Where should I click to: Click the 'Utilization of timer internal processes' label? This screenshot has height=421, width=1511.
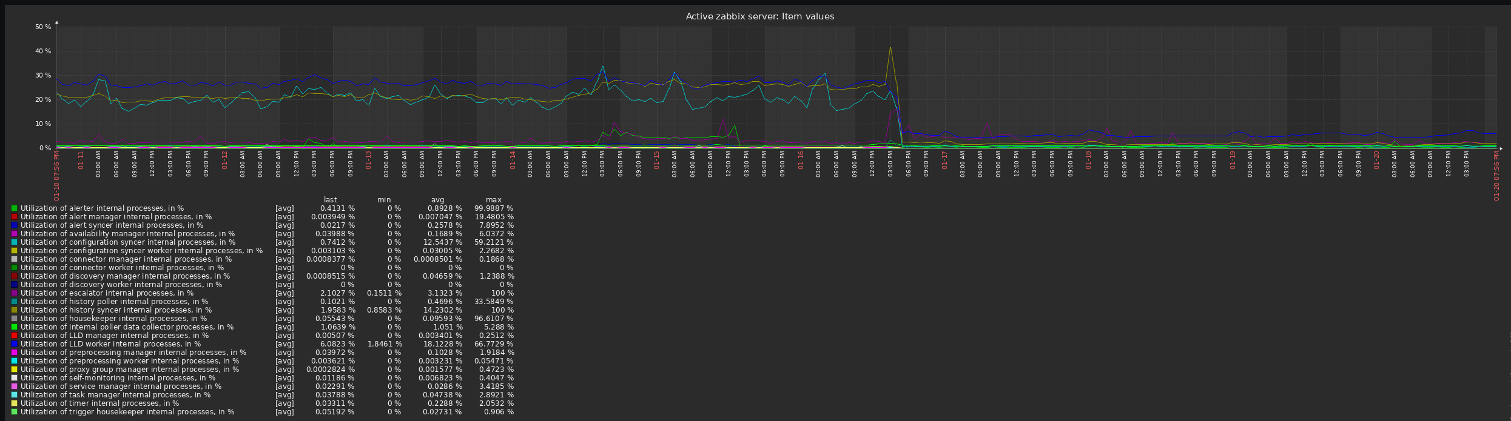click(x=99, y=403)
